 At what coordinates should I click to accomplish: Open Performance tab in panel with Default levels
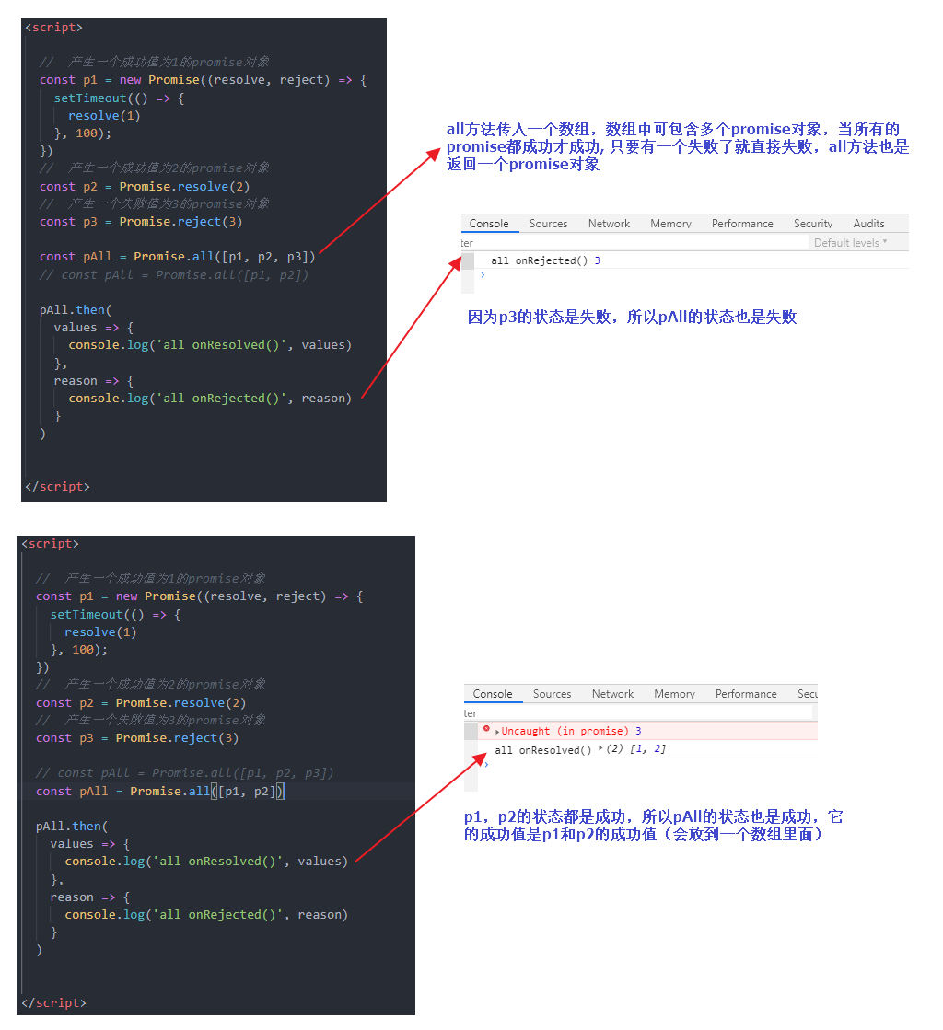(742, 224)
